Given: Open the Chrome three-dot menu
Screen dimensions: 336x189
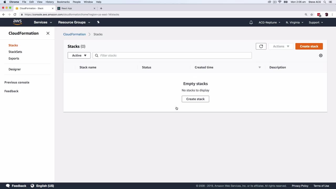Looking at the screenshot, I should coord(333,14).
